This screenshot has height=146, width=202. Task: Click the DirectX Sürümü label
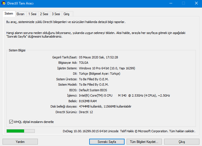[x=66, y=112]
